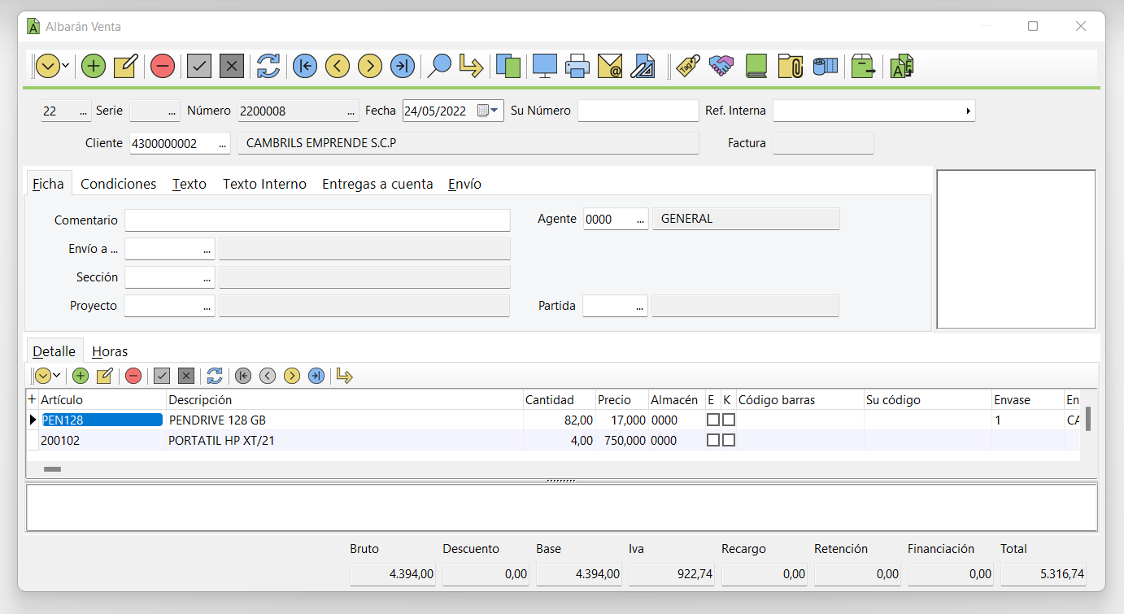Open the Texto Interno tab
Screen dimensions: 1124x614
pyautogui.click(x=265, y=184)
